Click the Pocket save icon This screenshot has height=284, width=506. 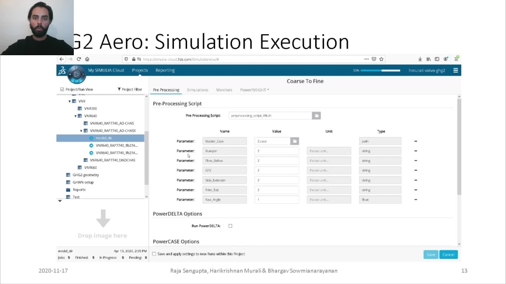coord(374,59)
